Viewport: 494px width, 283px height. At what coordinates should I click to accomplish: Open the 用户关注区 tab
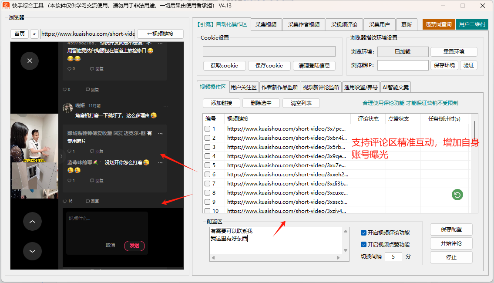tap(244, 87)
